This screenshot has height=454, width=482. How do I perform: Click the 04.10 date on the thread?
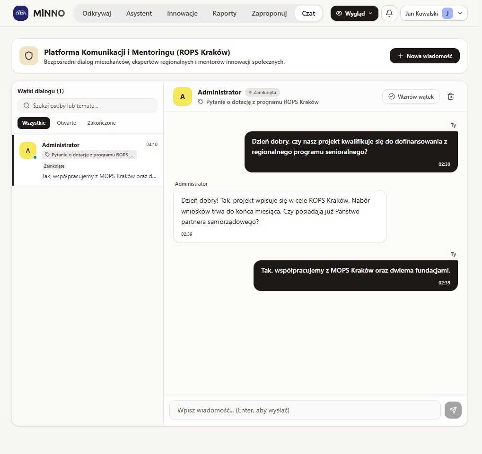[x=152, y=144]
